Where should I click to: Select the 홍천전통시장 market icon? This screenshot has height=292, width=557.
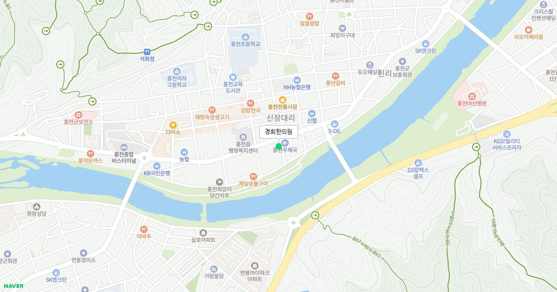tap(282, 100)
